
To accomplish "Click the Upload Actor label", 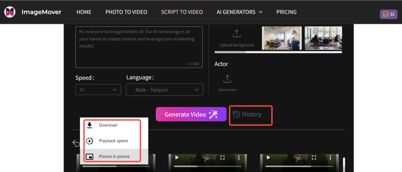I will tap(227, 90).
